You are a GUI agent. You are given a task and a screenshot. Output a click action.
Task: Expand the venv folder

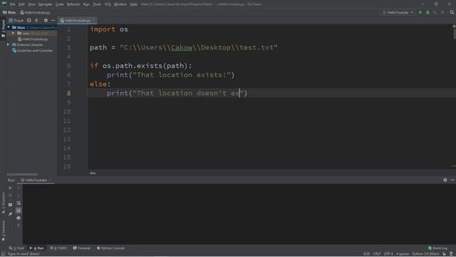[13, 34]
